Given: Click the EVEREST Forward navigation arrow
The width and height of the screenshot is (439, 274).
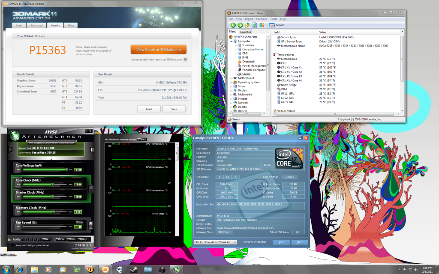Looking at the screenshot, I should [240, 25].
